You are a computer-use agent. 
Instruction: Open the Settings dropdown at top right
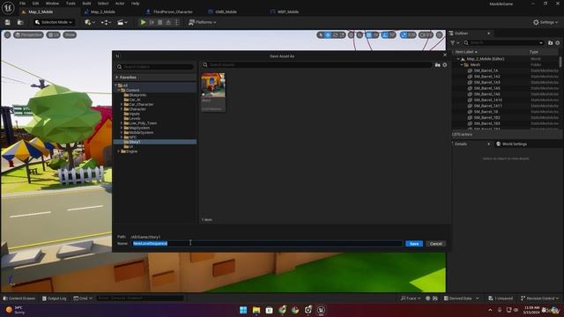pyautogui.click(x=545, y=22)
